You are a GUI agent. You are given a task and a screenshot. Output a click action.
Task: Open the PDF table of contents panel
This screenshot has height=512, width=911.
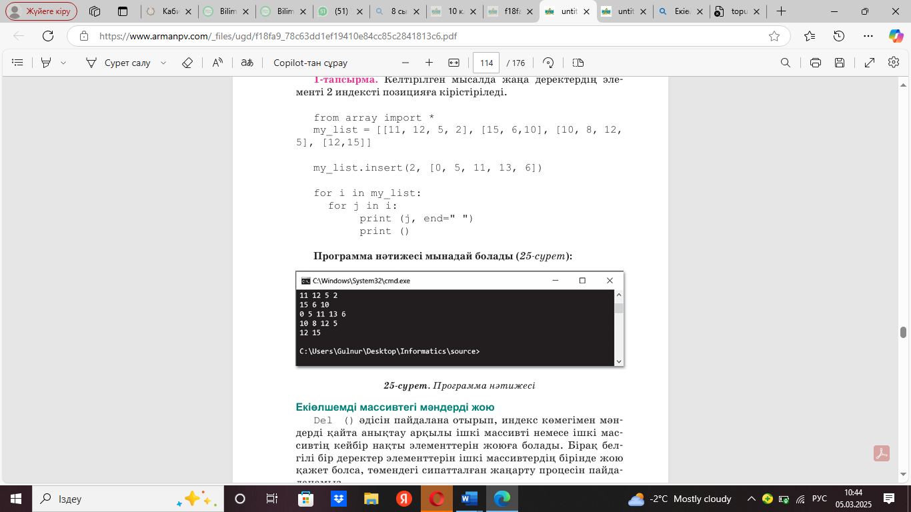pyautogui.click(x=18, y=63)
